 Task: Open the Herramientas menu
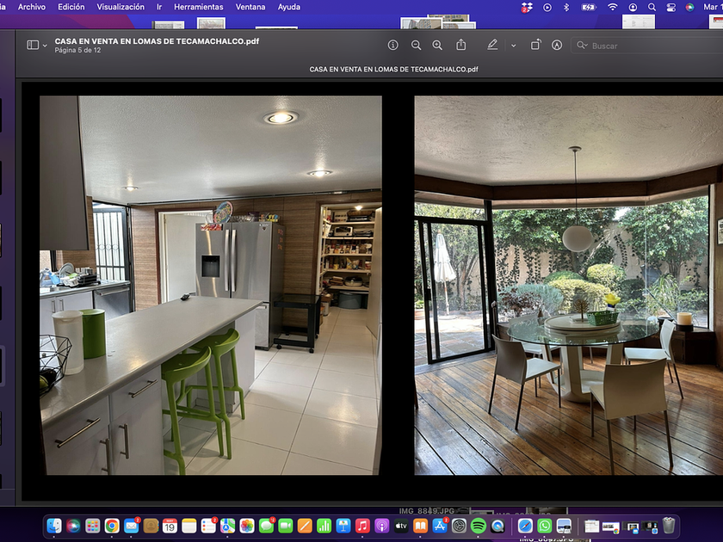198,7
